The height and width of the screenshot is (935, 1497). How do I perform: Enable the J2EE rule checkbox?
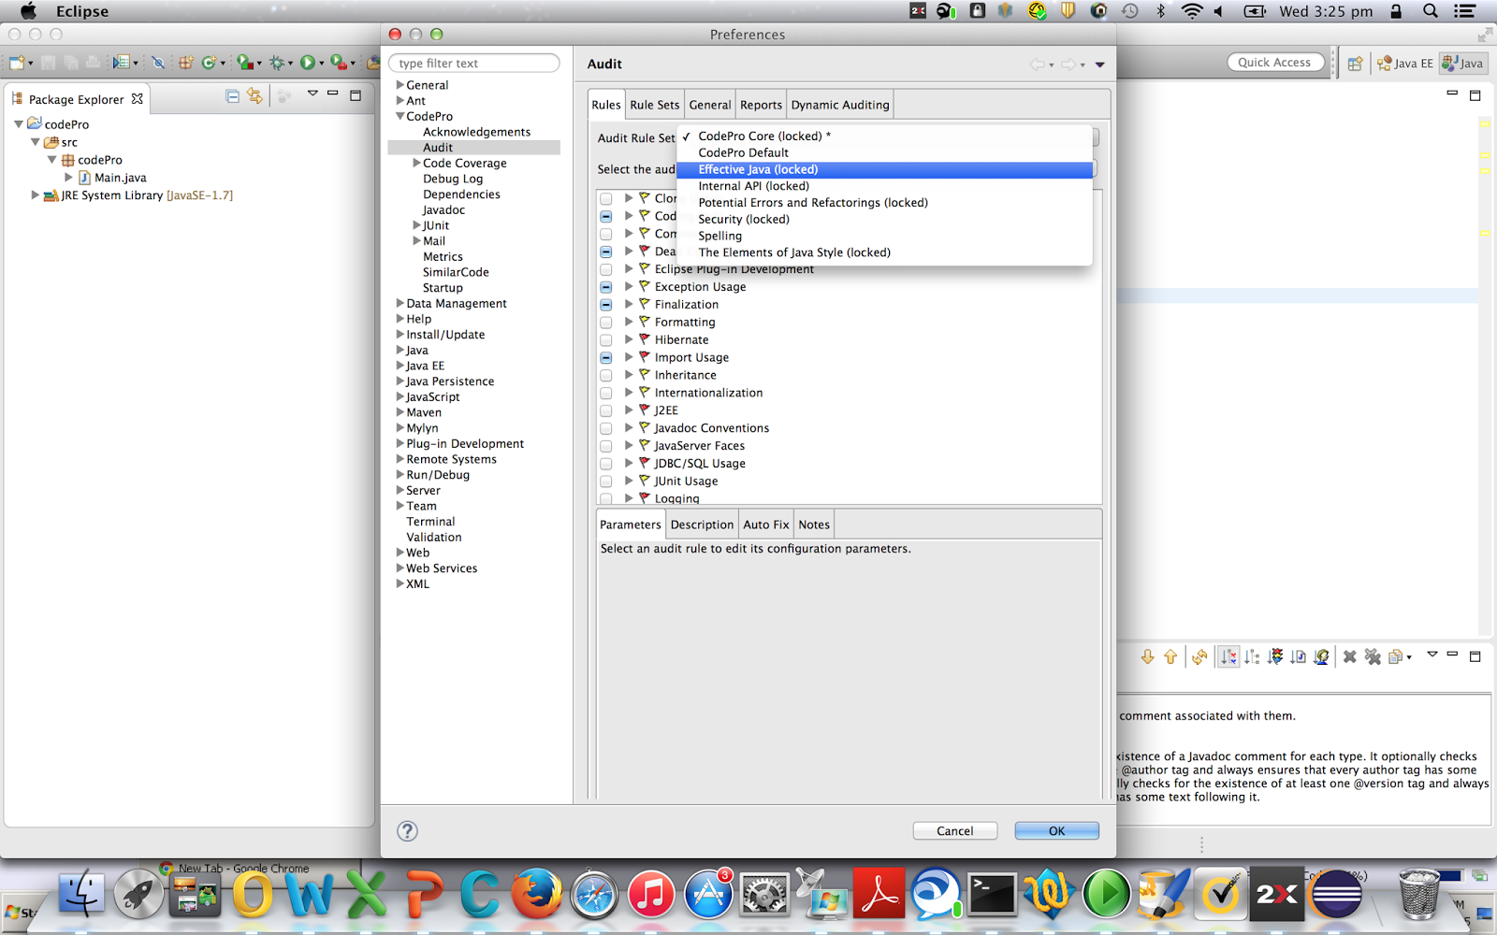tap(606, 410)
